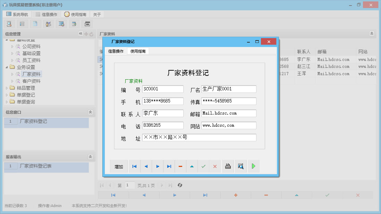Open the search/preview tool on the main toolbar

[x=9, y=24]
